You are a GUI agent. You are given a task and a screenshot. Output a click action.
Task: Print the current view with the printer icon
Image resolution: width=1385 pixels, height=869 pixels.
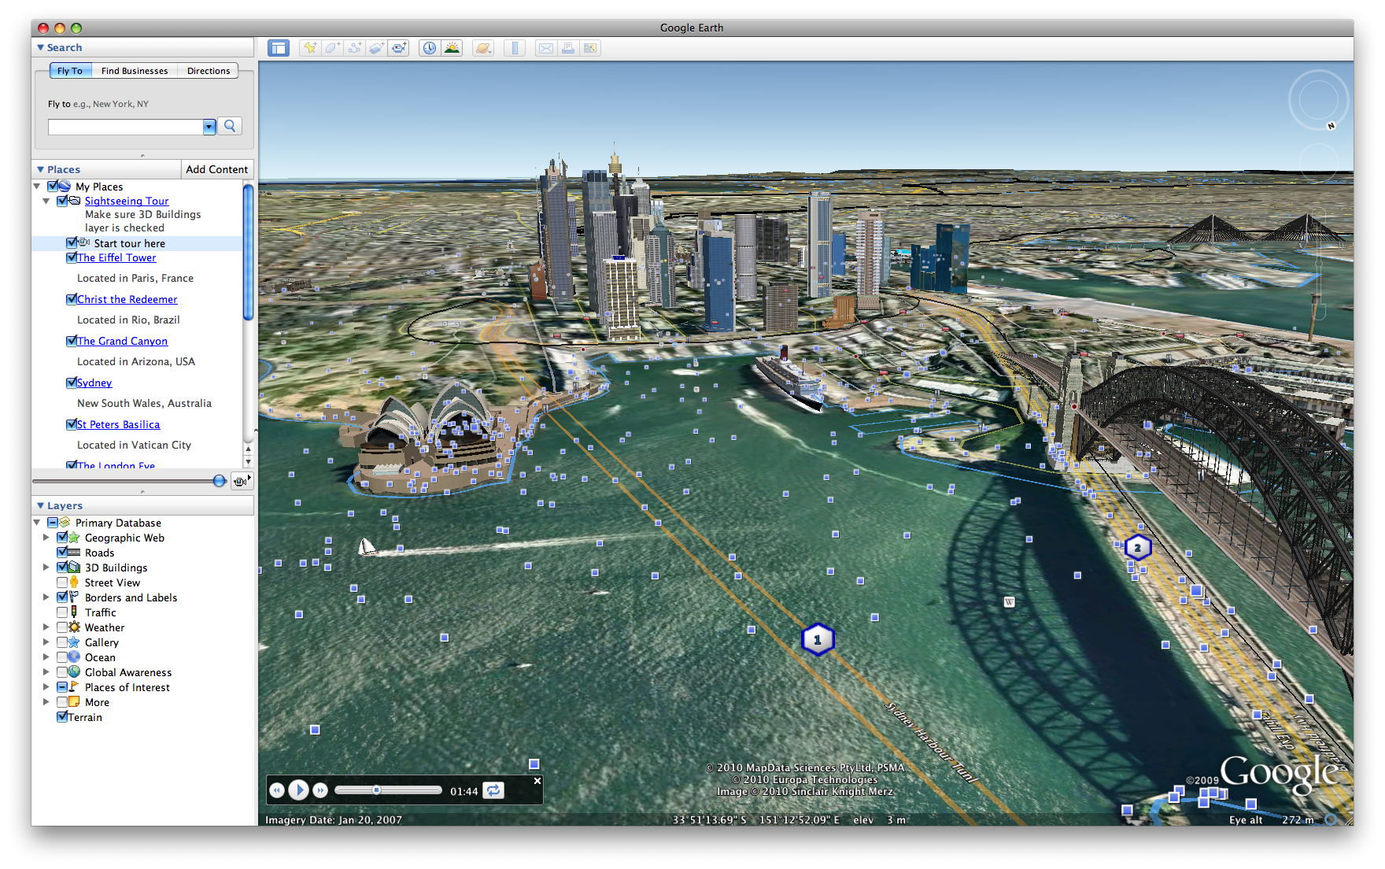[567, 48]
